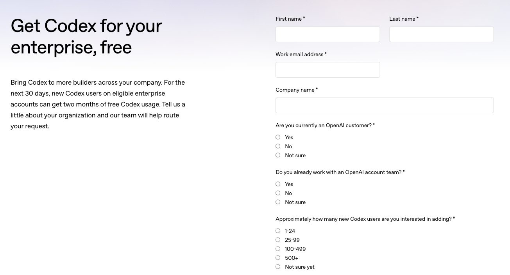Viewport: 510px width, 275px height.
Task: Select Yes for OpenAI account team question
Action: [278, 184]
